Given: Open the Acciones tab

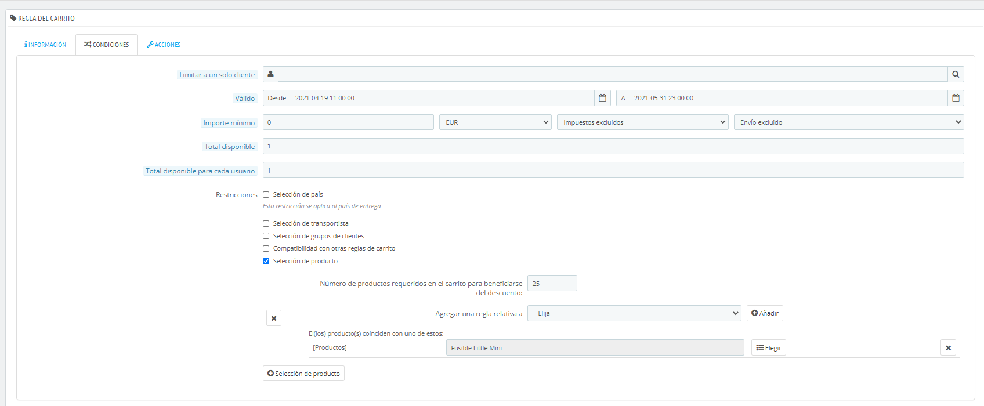Looking at the screenshot, I should pyautogui.click(x=164, y=45).
